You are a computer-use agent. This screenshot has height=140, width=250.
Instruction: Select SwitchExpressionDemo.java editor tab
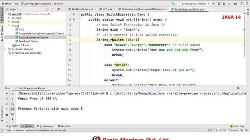[x=189, y=9]
